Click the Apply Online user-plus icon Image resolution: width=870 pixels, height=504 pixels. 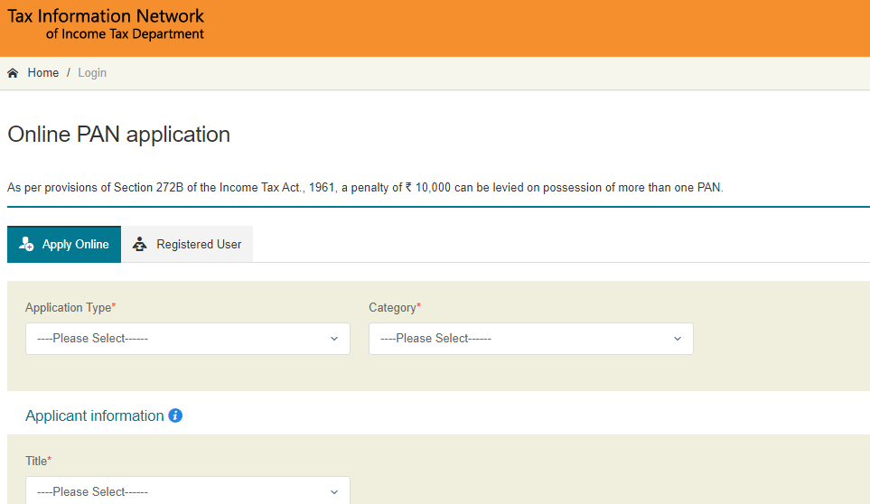tap(26, 244)
